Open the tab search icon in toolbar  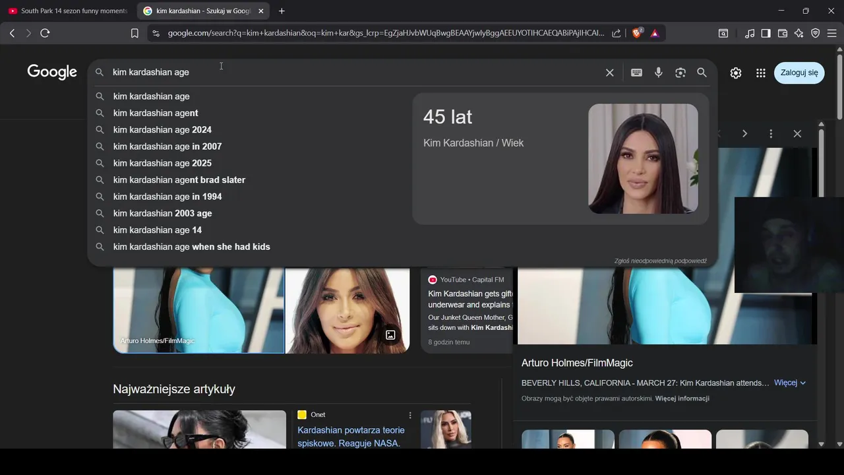(723, 33)
